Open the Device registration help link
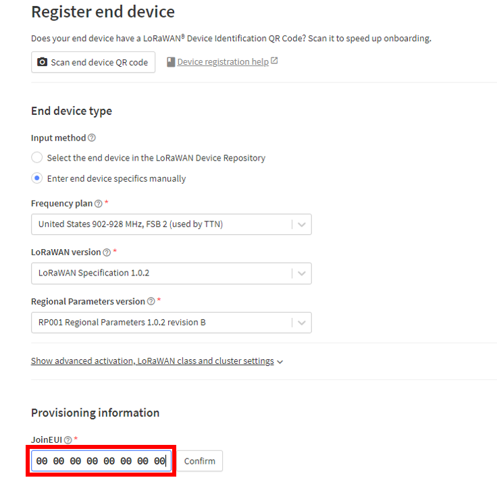The image size is (497, 480). (x=223, y=62)
